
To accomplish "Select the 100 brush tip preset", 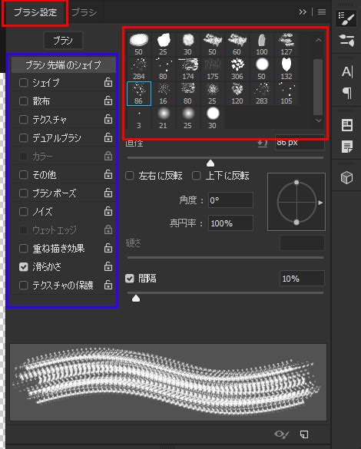I will (262, 45).
